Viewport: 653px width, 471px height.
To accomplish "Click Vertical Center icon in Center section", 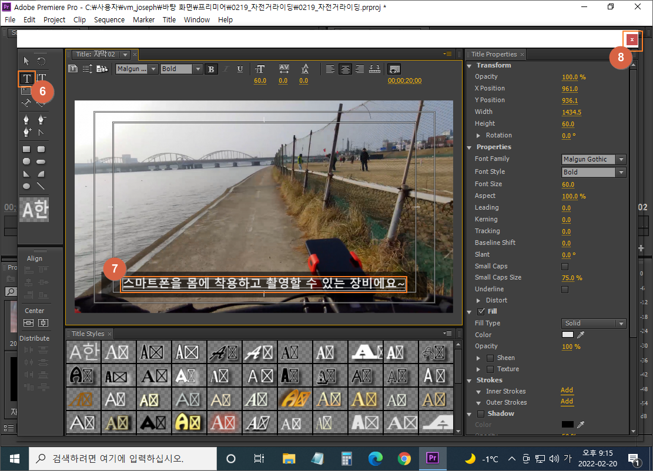I will tap(28, 323).
